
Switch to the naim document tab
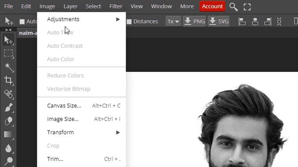coord(27,33)
